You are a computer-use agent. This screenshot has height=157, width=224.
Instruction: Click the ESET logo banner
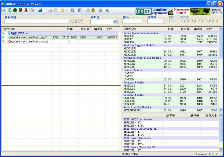[143, 11]
